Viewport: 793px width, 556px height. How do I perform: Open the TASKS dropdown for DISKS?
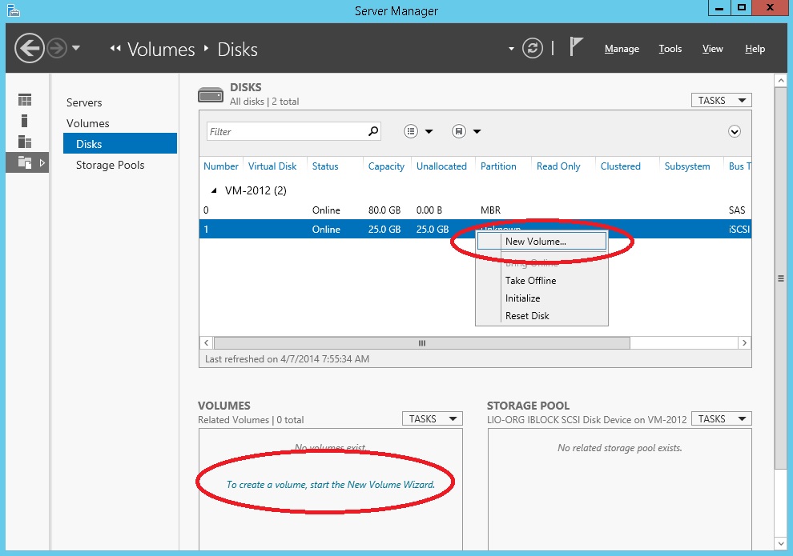pos(720,99)
